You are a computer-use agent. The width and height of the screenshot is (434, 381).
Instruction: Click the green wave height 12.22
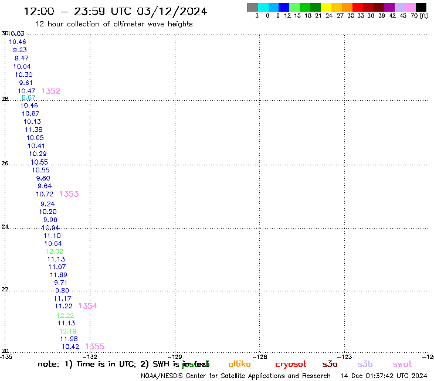(x=65, y=315)
